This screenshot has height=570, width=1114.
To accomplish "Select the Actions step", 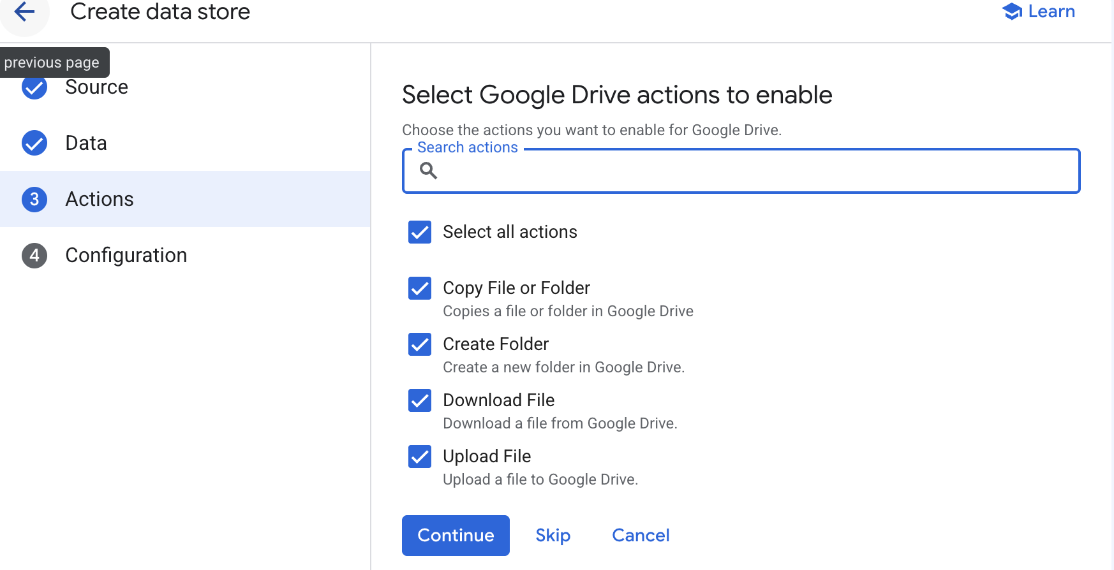I will (185, 199).
